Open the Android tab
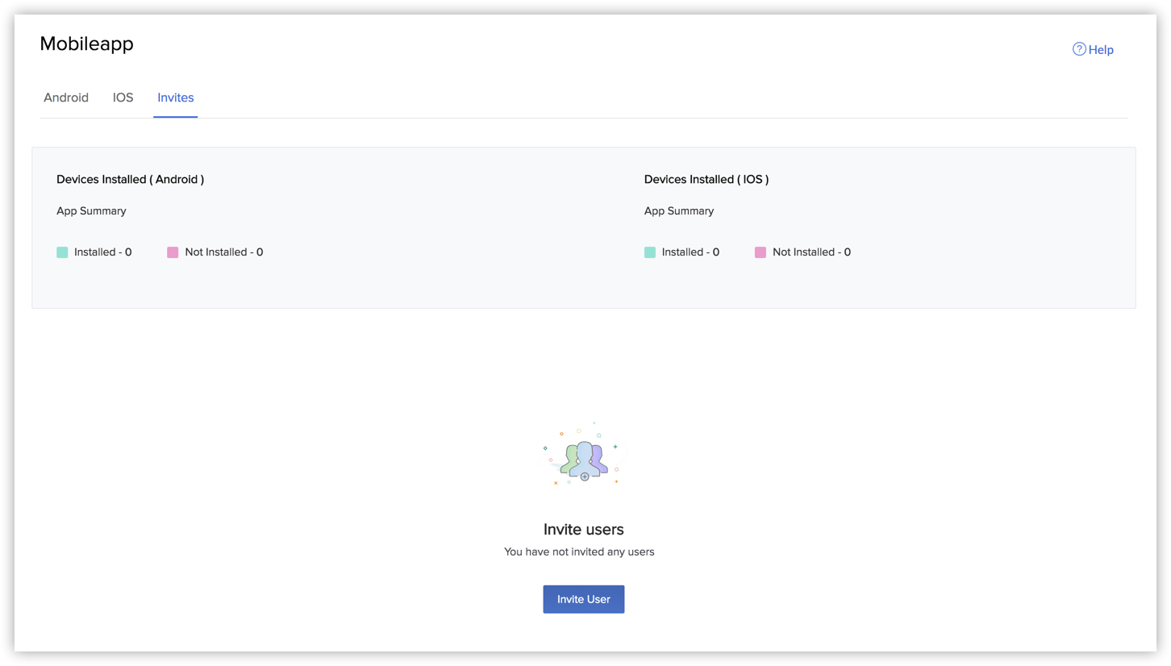 click(x=66, y=98)
